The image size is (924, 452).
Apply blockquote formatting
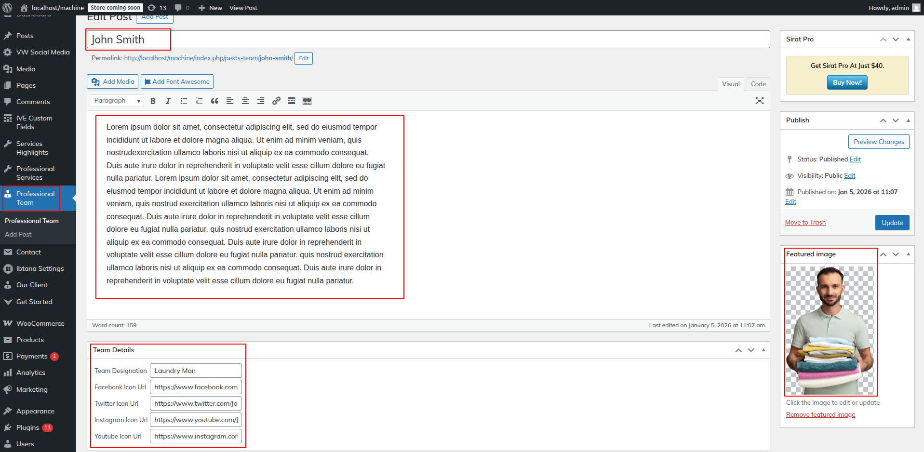pos(214,101)
